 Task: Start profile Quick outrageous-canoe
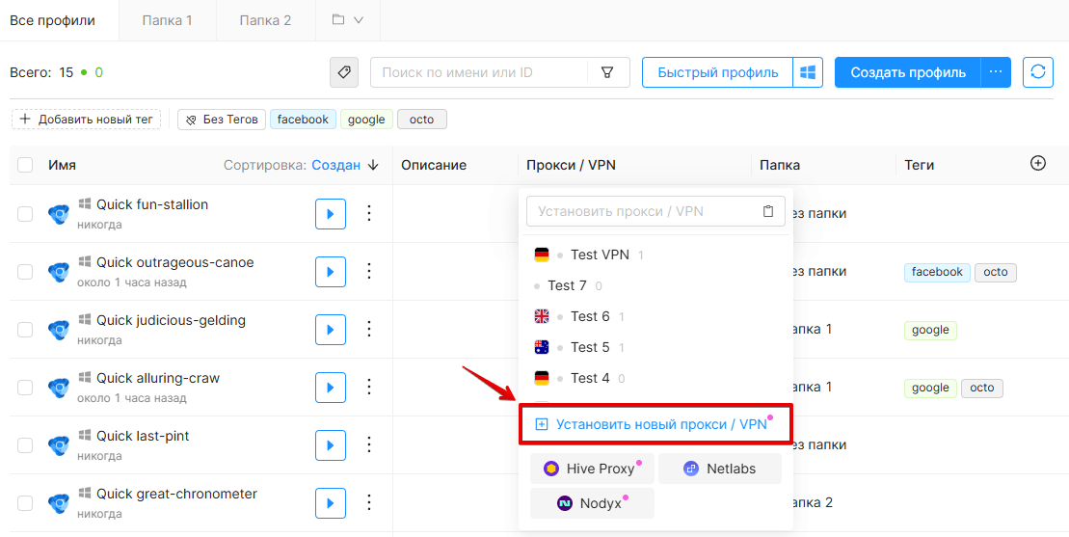click(x=331, y=272)
